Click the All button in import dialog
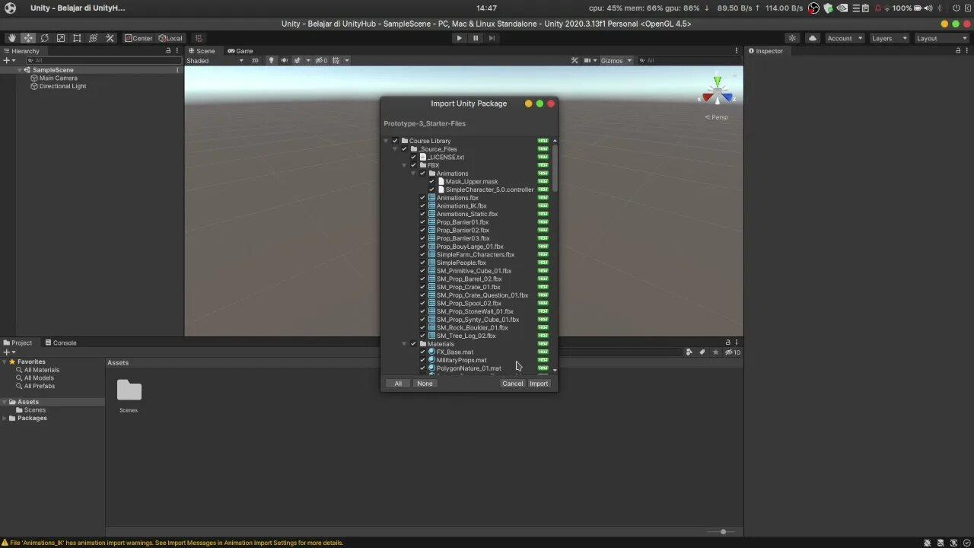Viewport: 974px width, 548px height. click(398, 384)
